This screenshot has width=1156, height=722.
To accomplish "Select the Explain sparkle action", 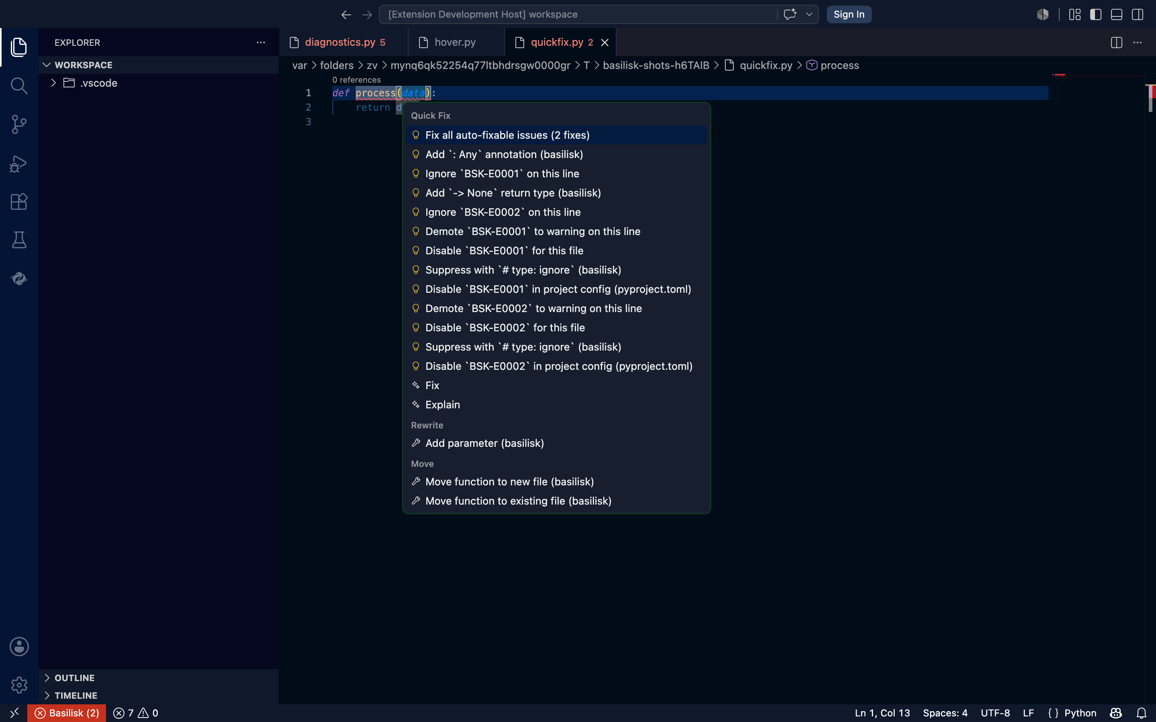I will click(x=556, y=405).
